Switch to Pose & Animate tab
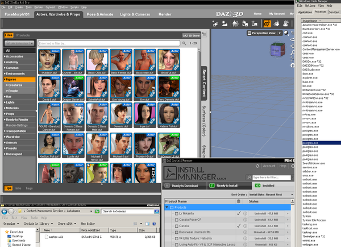 pos(100,14)
